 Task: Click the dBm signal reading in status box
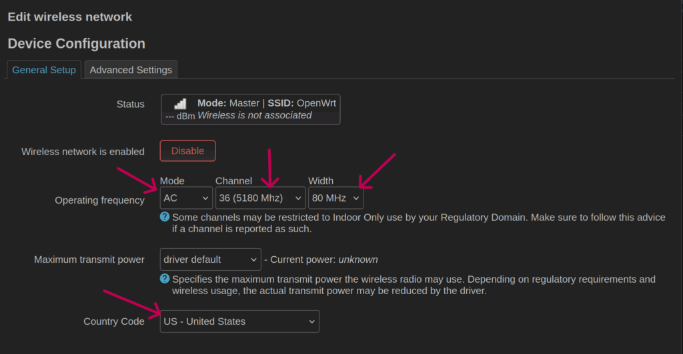pos(180,116)
